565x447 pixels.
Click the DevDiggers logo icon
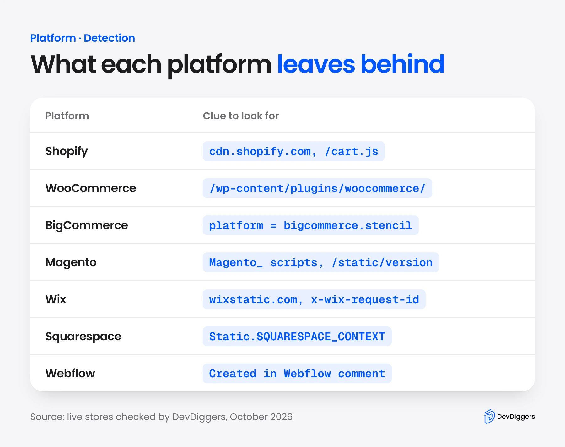[x=489, y=417]
